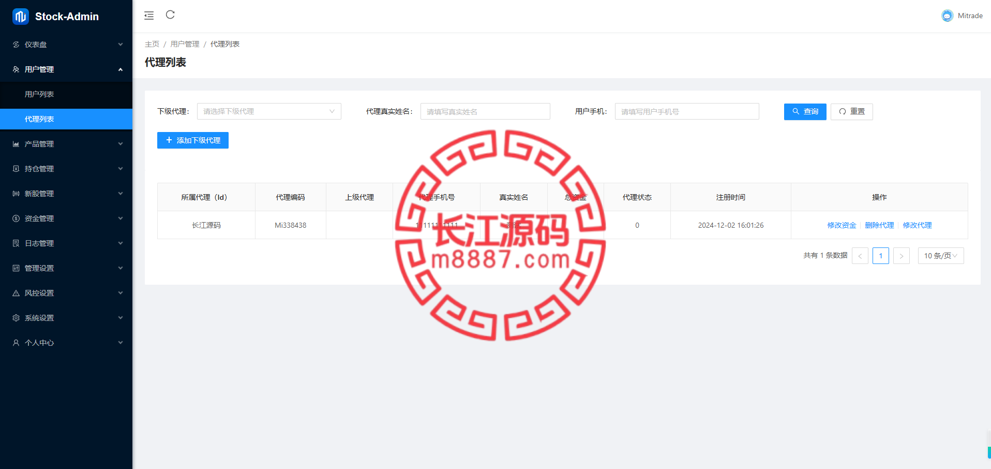Click the 风控设置 warning triangle icon
This screenshot has width=991, height=469.
point(16,293)
